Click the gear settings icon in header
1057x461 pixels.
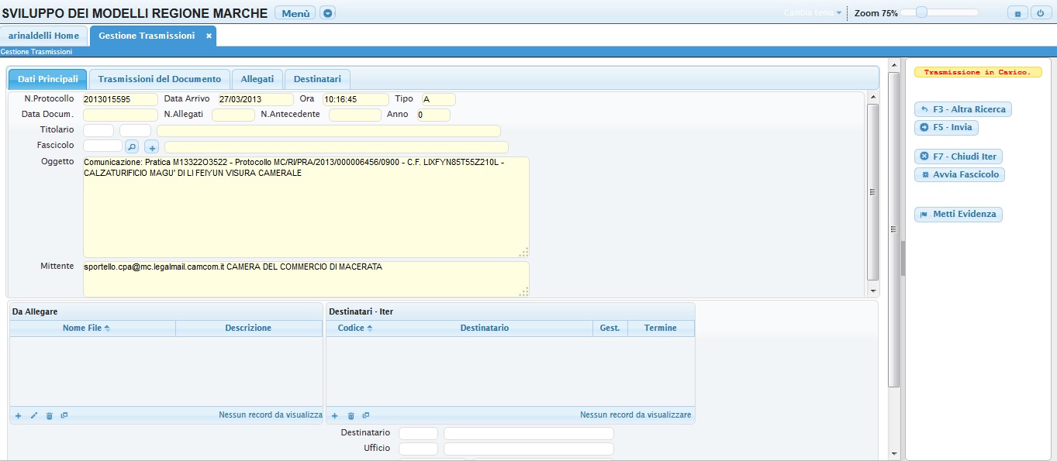point(1017,13)
